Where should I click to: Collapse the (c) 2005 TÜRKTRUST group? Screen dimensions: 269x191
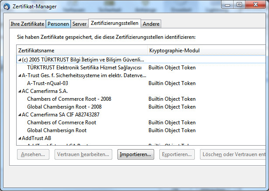click(20, 60)
